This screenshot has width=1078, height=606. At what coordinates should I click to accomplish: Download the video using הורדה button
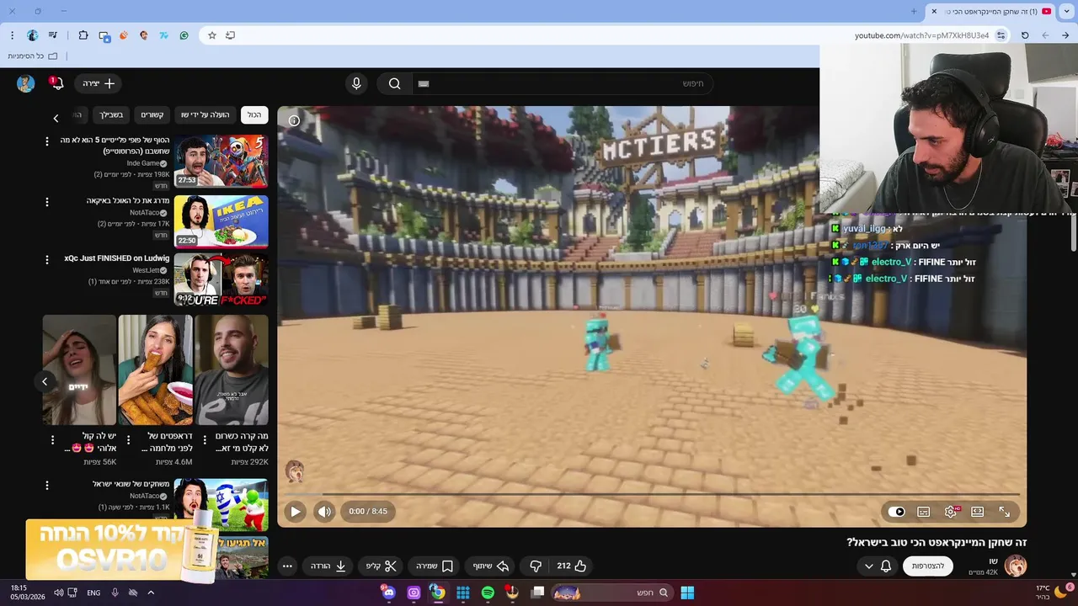pyautogui.click(x=328, y=566)
